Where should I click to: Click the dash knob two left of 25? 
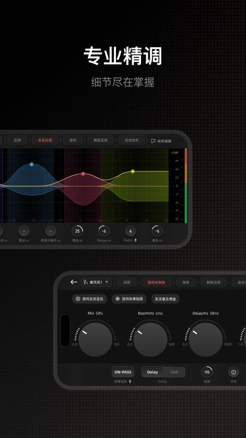click(x=24, y=231)
